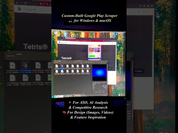Select the first file icon in the Finder second row
The width and height of the screenshot is (178, 133).
(57, 71)
